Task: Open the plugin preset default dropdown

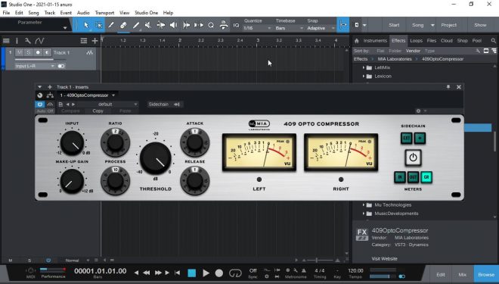Action: pyautogui.click(x=108, y=105)
